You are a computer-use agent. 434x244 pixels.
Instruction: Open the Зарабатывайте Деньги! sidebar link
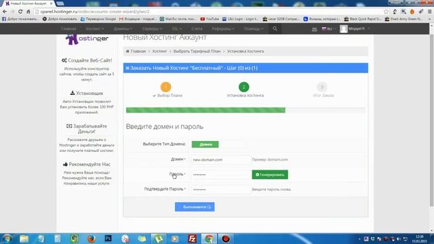click(x=87, y=129)
